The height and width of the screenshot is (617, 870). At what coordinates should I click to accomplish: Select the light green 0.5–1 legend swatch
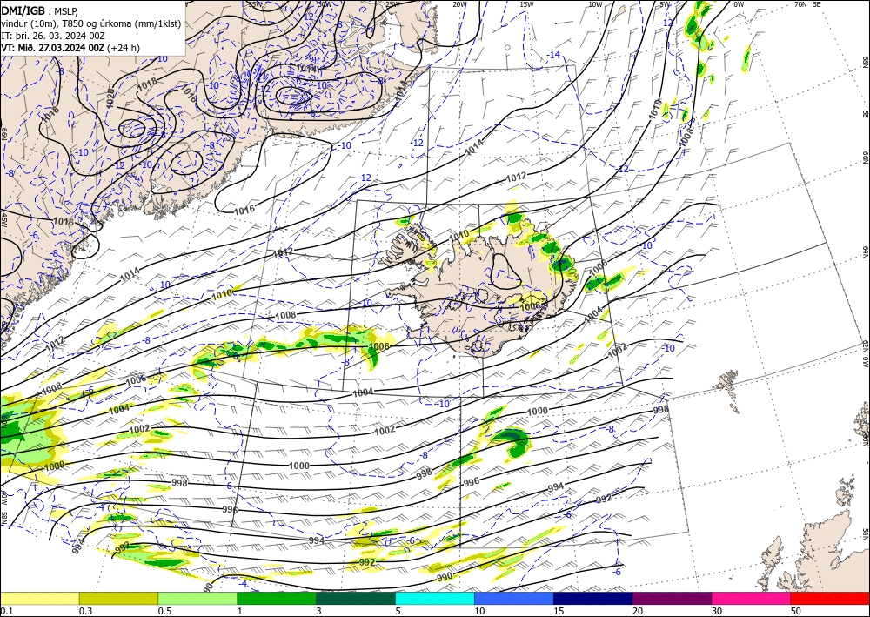click(197, 598)
